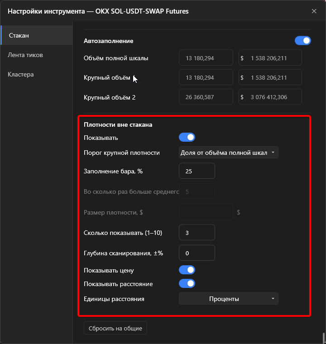Open the Кластера tab
Viewport: 326px width, 344px height.
click(x=37, y=74)
